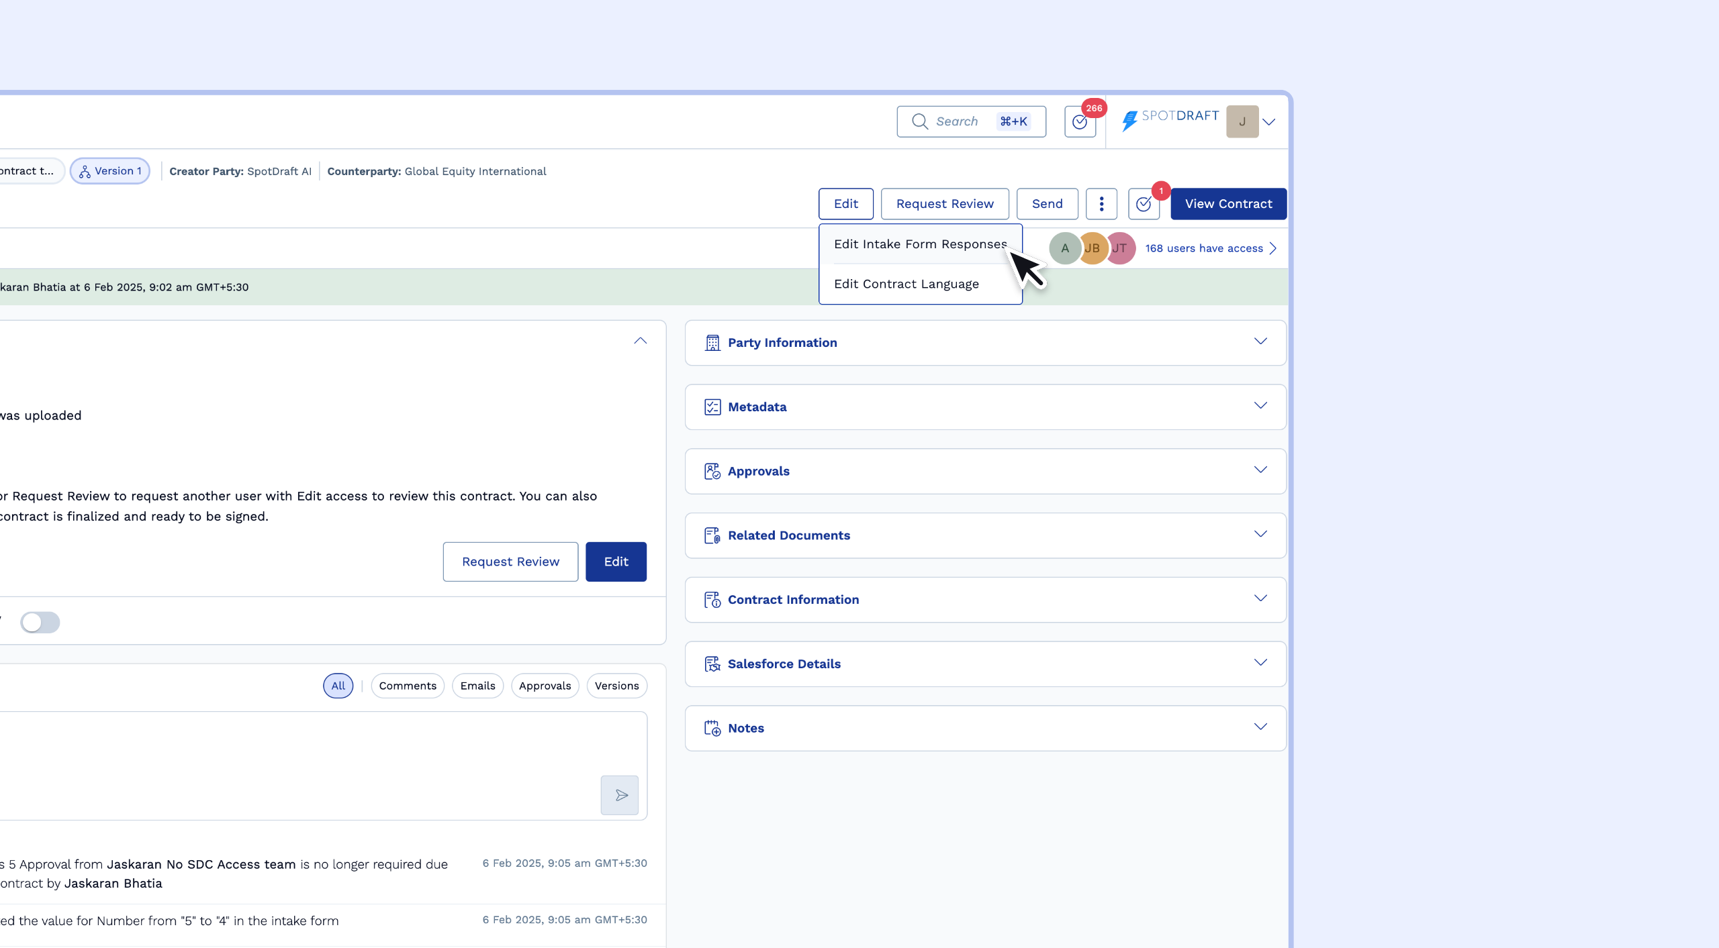Click the Notes calendar icon
The width and height of the screenshot is (1719, 948).
point(712,729)
